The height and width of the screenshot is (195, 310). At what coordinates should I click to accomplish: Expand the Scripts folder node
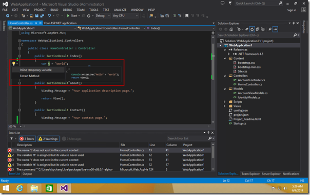225,102
